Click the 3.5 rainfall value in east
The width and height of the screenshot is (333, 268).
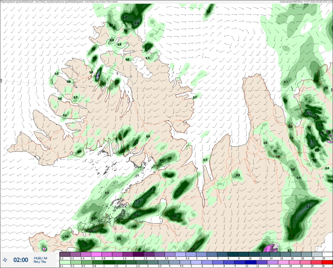coord(311,141)
